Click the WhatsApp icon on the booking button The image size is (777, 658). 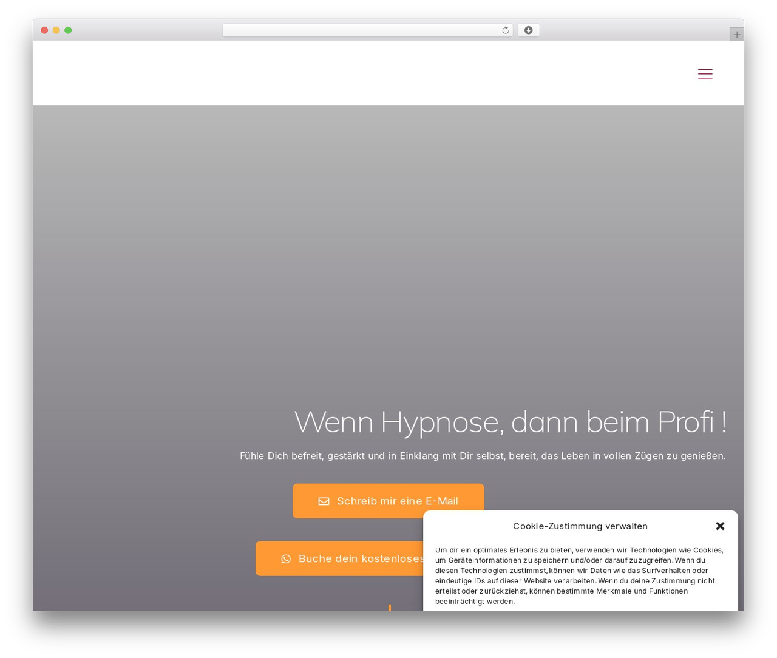click(286, 559)
